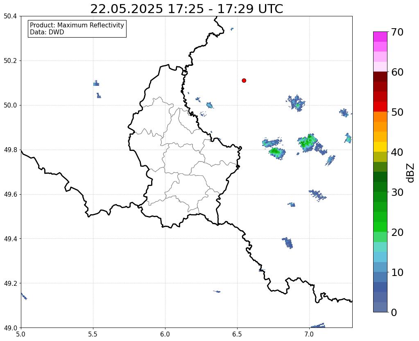
Task: Click the latitude axis label 50.2
Action: [10, 61]
